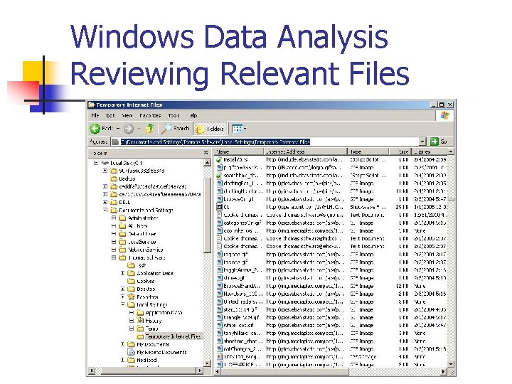Select the NewUsers GIF file icon

pos(220,294)
